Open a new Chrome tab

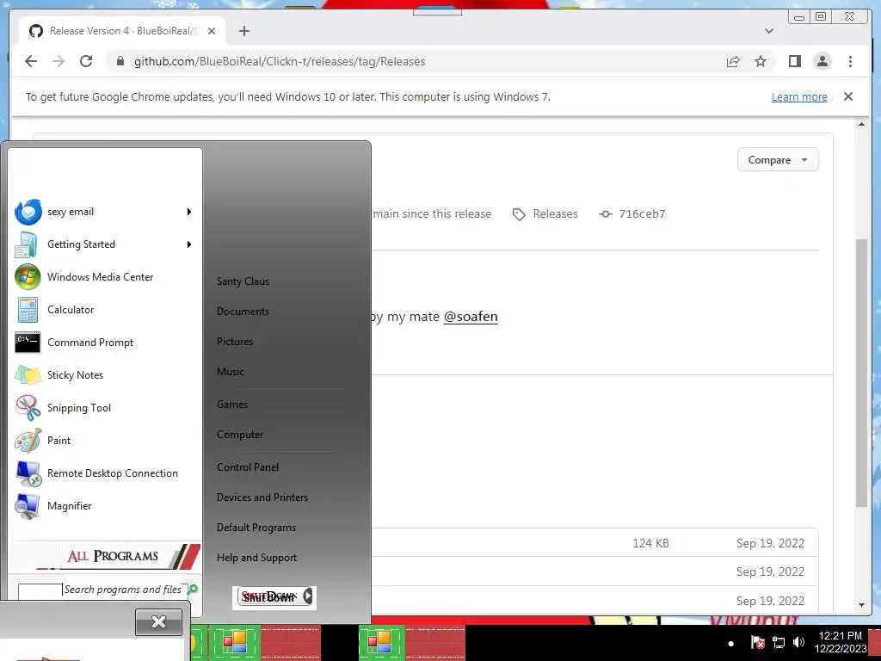pos(243,31)
